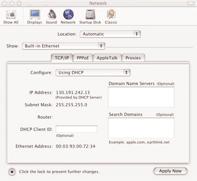
Task: Open the Sound preferences speaker icon
Action: [x=52, y=14]
